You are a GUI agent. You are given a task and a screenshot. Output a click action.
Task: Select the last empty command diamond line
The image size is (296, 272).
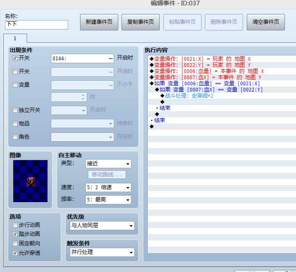[x=222, y=127]
